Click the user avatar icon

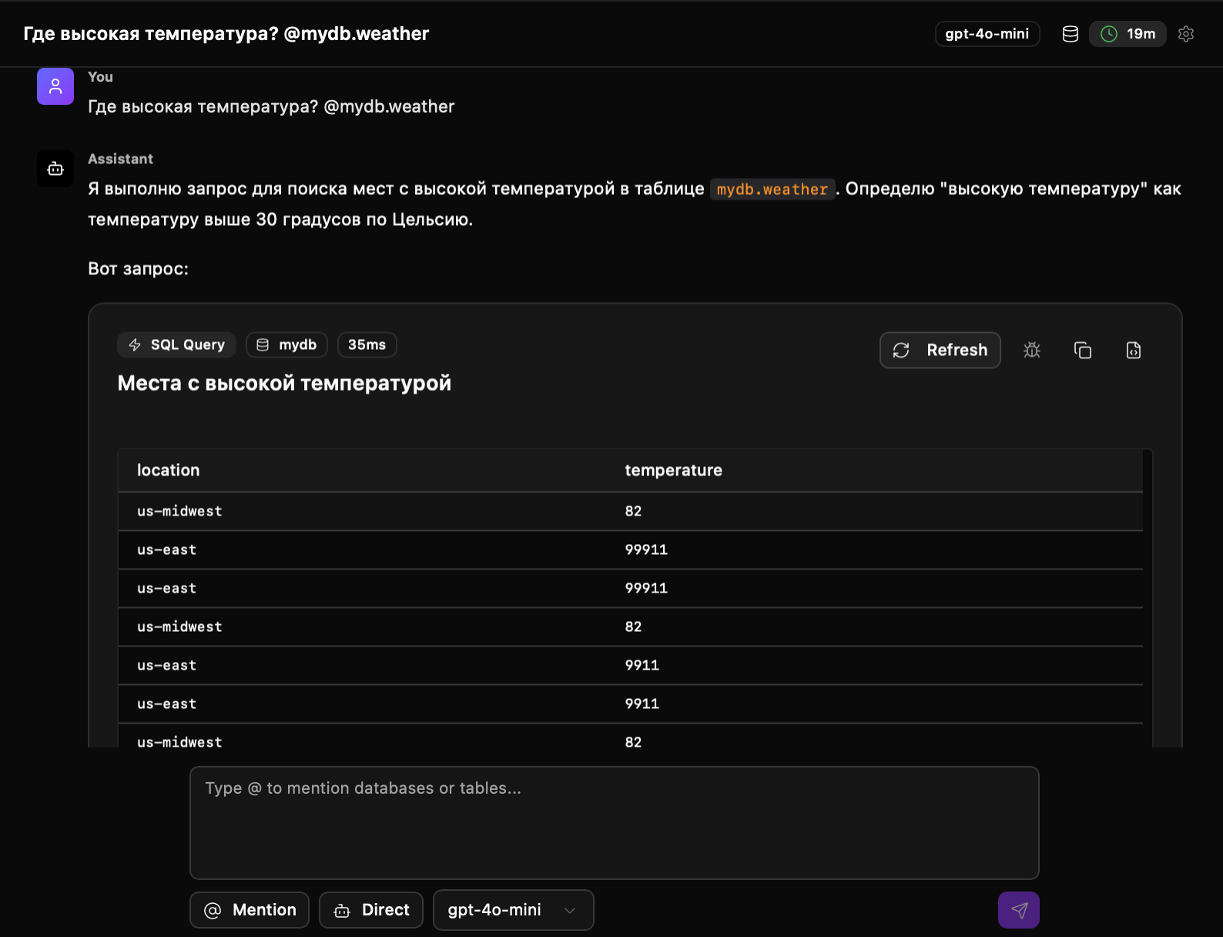(x=55, y=86)
